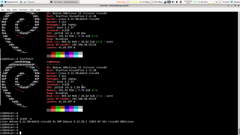Click the Linux debian 6.12.38 uname output line
Image resolution: width=240 pixels, height=135 pixels.
tap(67, 122)
